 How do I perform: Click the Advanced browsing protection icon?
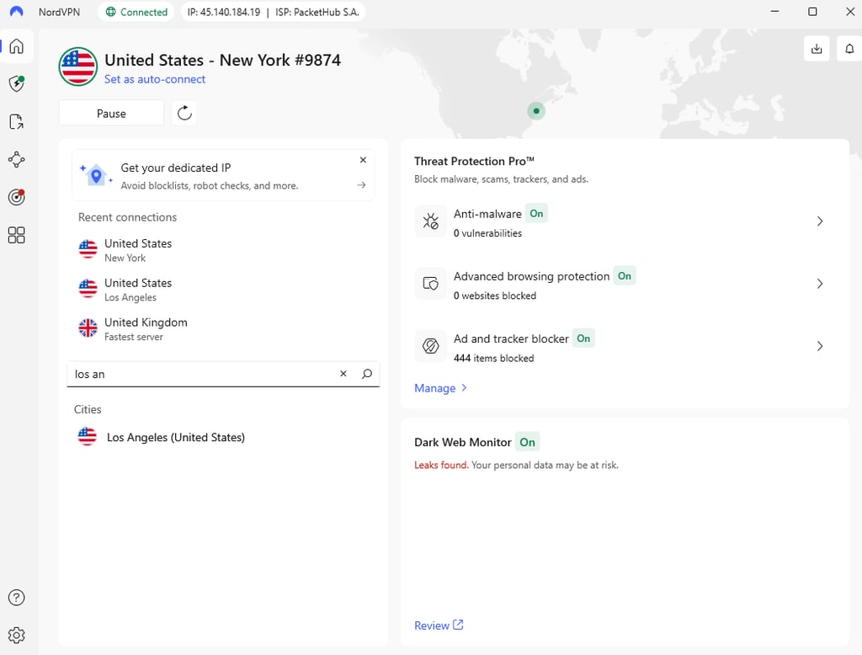[x=430, y=284]
